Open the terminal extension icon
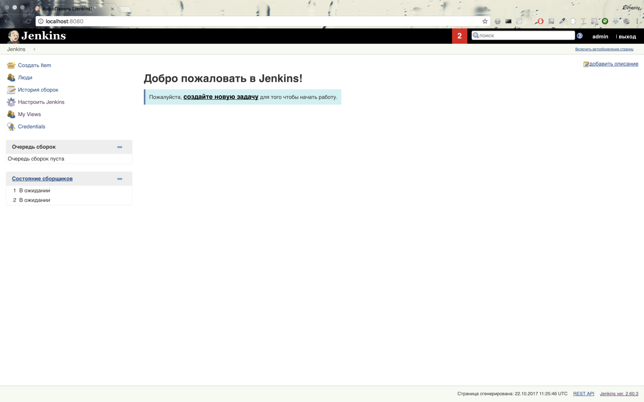The height and width of the screenshot is (402, 644). click(508, 21)
